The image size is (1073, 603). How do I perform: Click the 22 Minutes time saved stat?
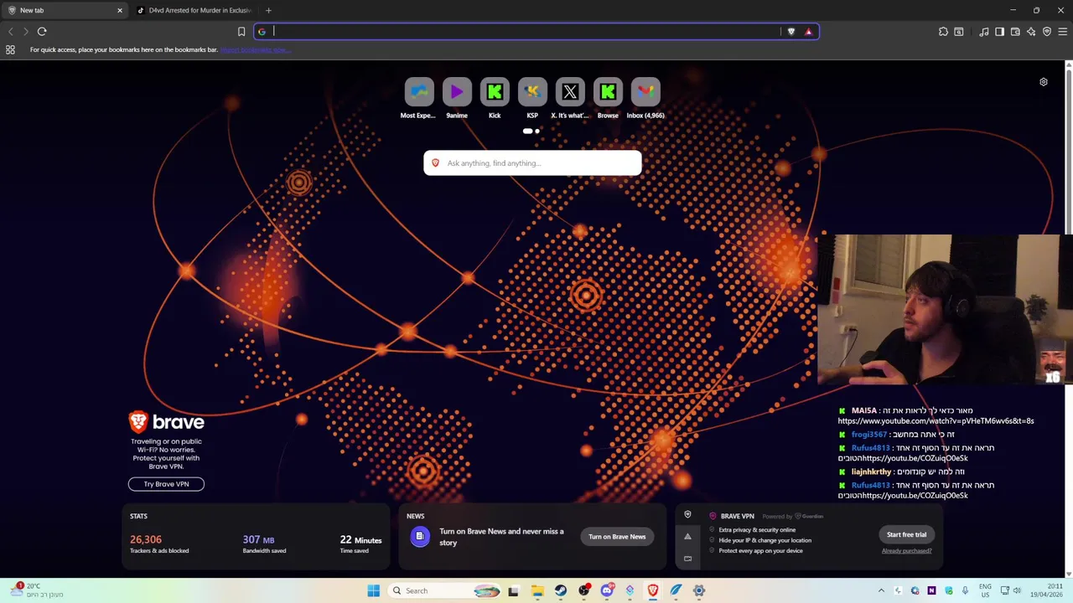[360, 544]
